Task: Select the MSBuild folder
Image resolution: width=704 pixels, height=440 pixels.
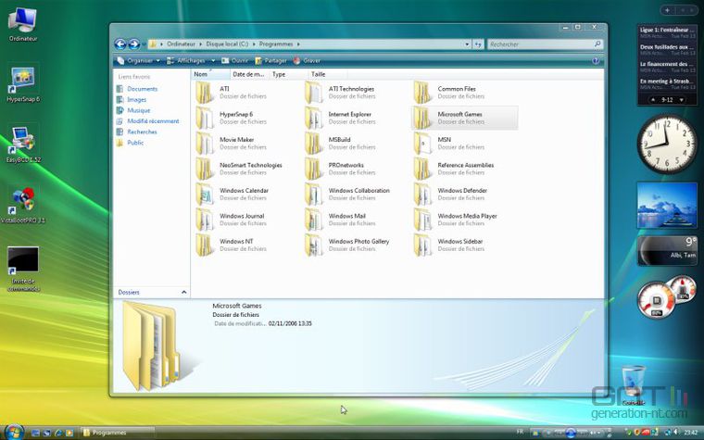Action: coord(339,144)
